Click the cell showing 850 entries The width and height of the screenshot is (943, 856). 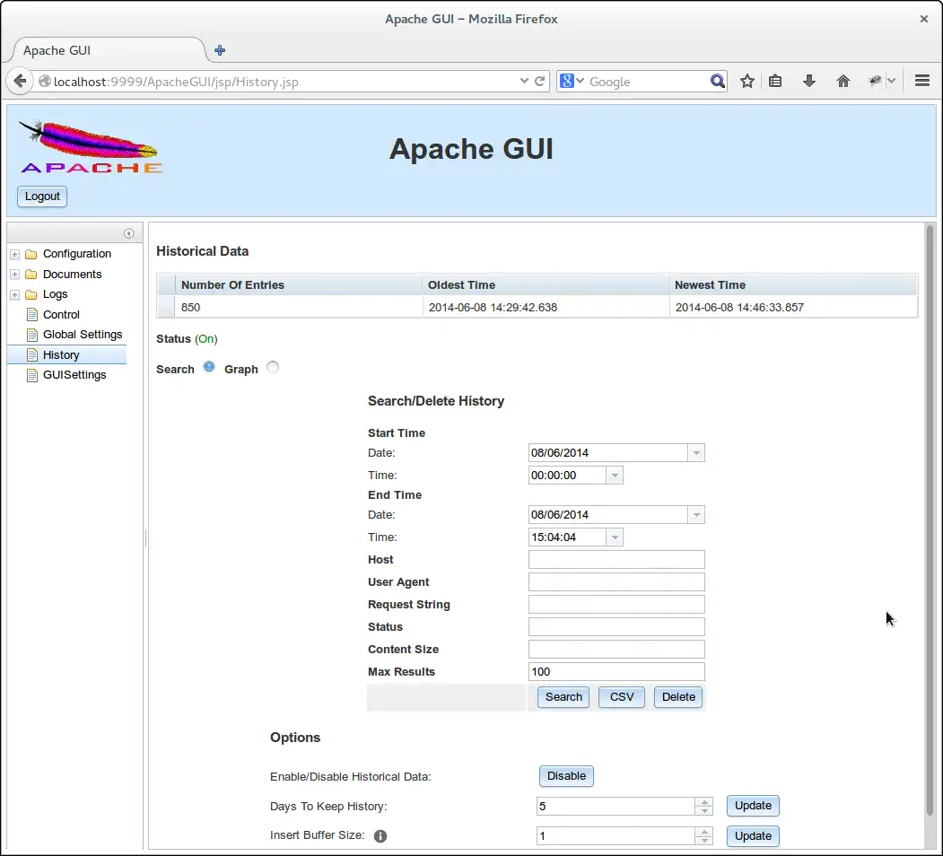(x=298, y=308)
